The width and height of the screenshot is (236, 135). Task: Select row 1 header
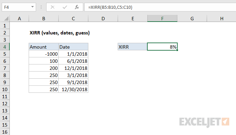5,26
